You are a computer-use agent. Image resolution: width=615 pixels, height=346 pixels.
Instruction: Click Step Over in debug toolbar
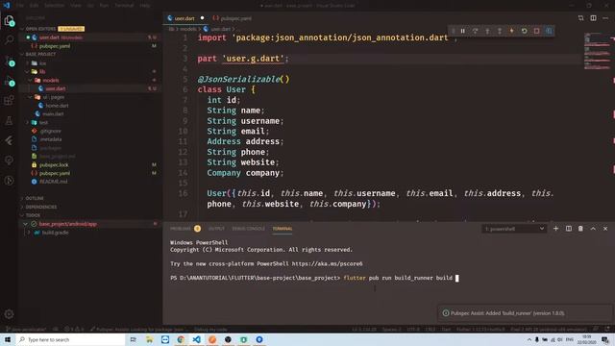[x=475, y=31]
